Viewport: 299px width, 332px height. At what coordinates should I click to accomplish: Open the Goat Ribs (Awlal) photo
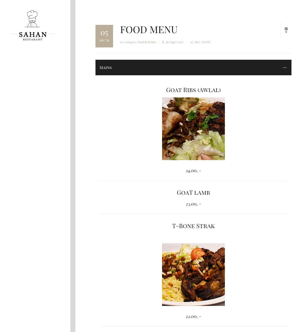click(x=193, y=129)
